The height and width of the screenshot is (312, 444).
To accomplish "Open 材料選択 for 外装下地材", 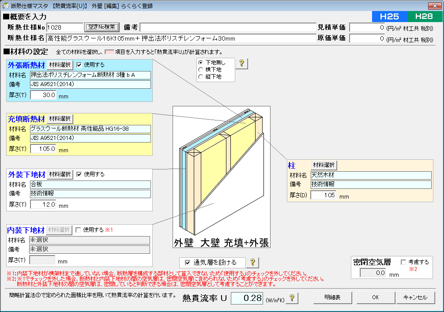I will click(60, 174).
